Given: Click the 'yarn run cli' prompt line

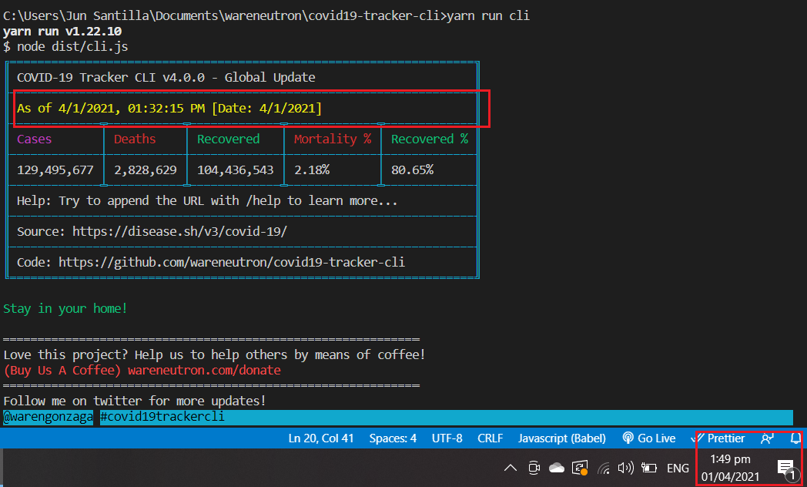Looking at the screenshot, I should click(266, 16).
